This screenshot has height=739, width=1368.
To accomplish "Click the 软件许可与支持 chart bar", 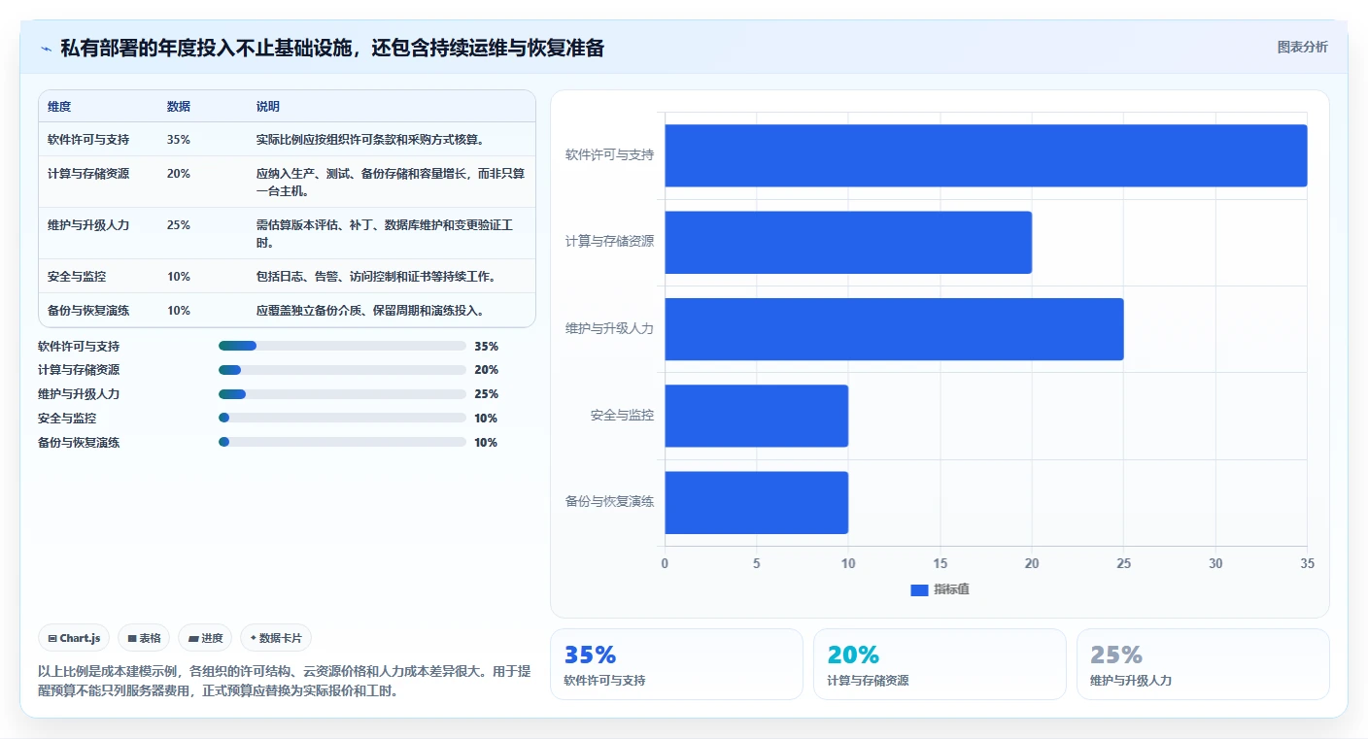I will pyautogui.click(x=986, y=155).
